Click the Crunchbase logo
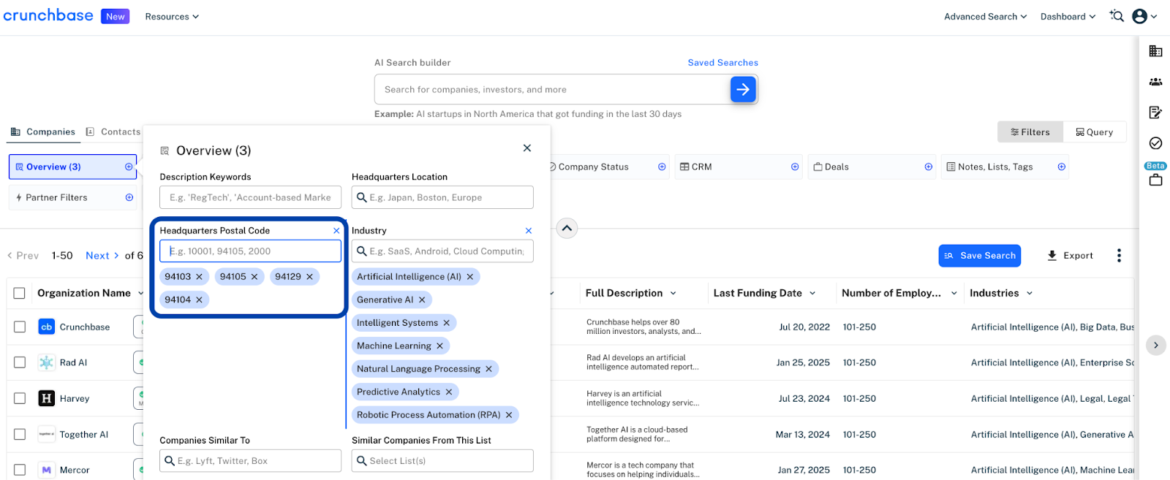Image resolution: width=1170 pixels, height=480 pixels. [48, 15]
